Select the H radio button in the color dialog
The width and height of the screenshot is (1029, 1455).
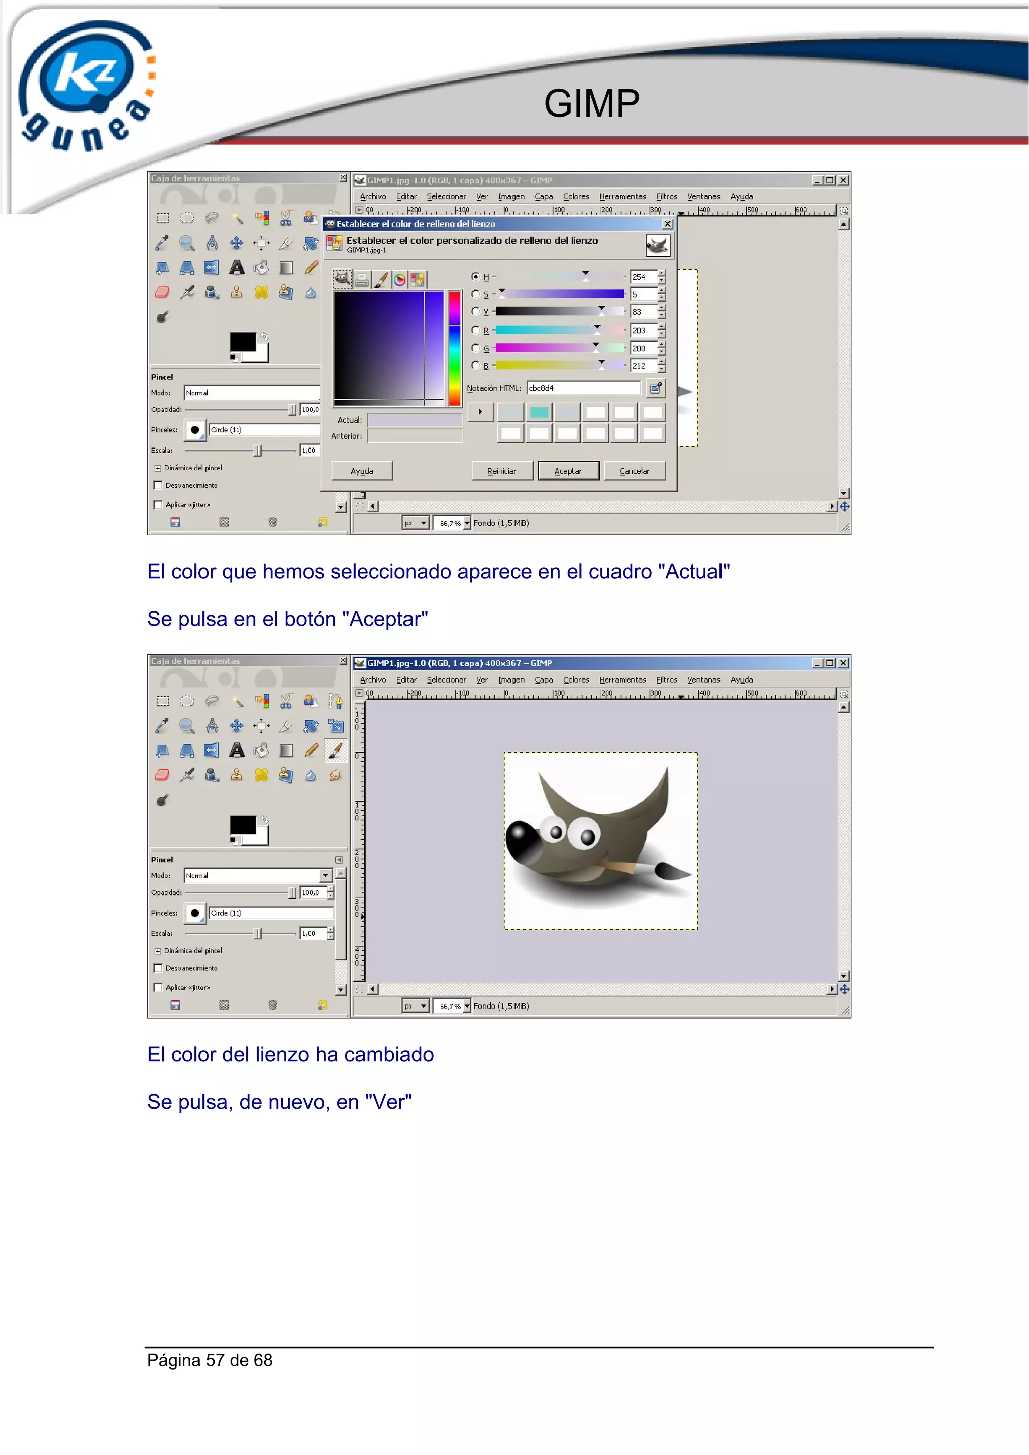click(x=475, y=276)
